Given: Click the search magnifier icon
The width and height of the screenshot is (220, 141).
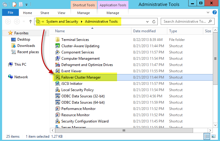Looking at the screenshot, I should 210,22.
